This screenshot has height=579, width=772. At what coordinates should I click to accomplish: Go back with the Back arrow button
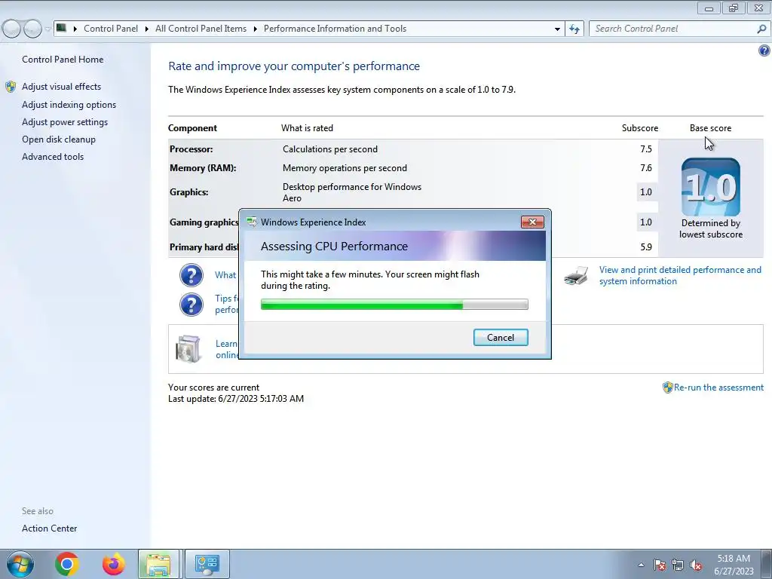11,29
